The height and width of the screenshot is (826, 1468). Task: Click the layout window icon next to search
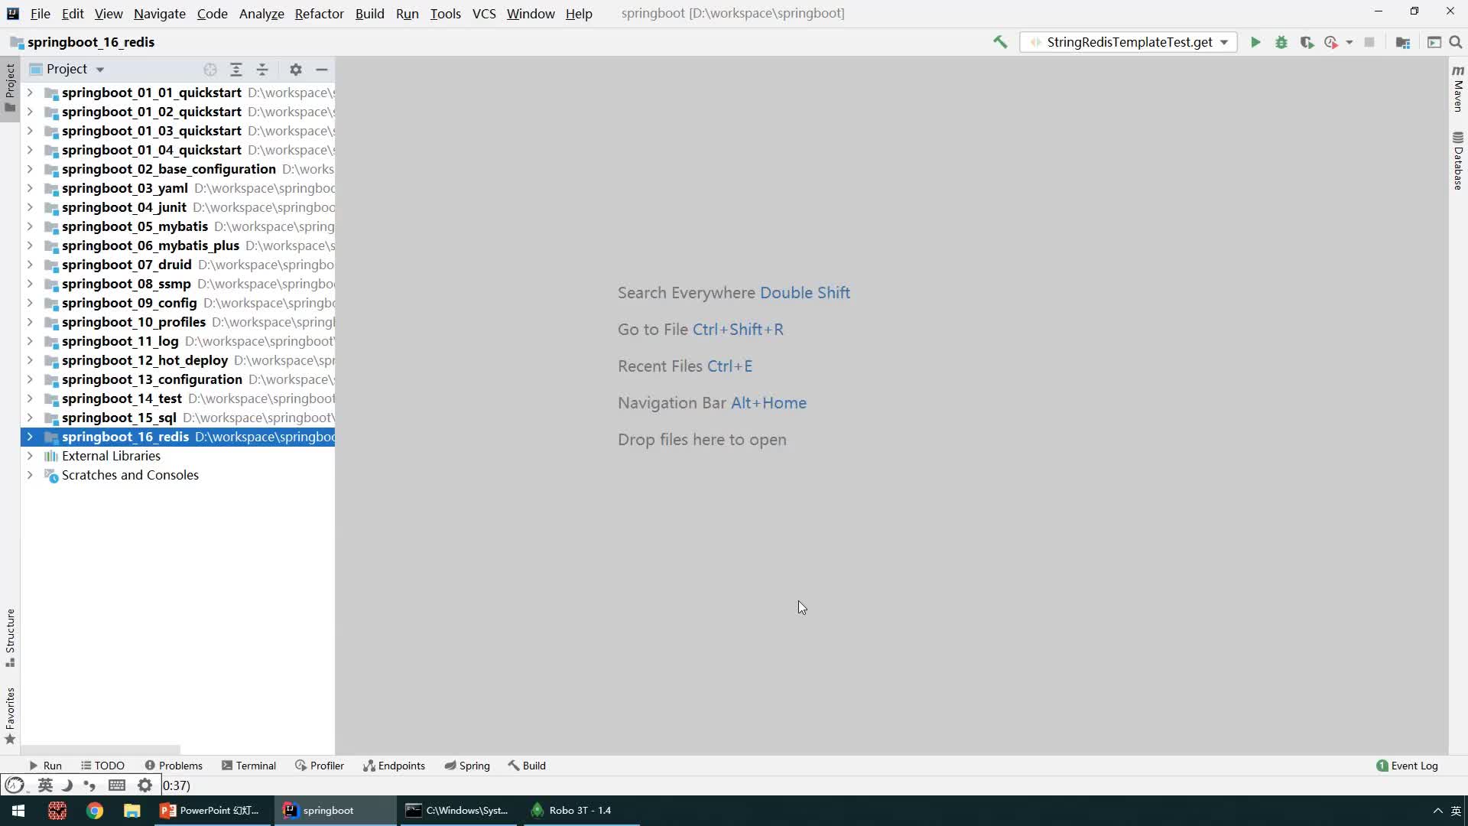1434,42
